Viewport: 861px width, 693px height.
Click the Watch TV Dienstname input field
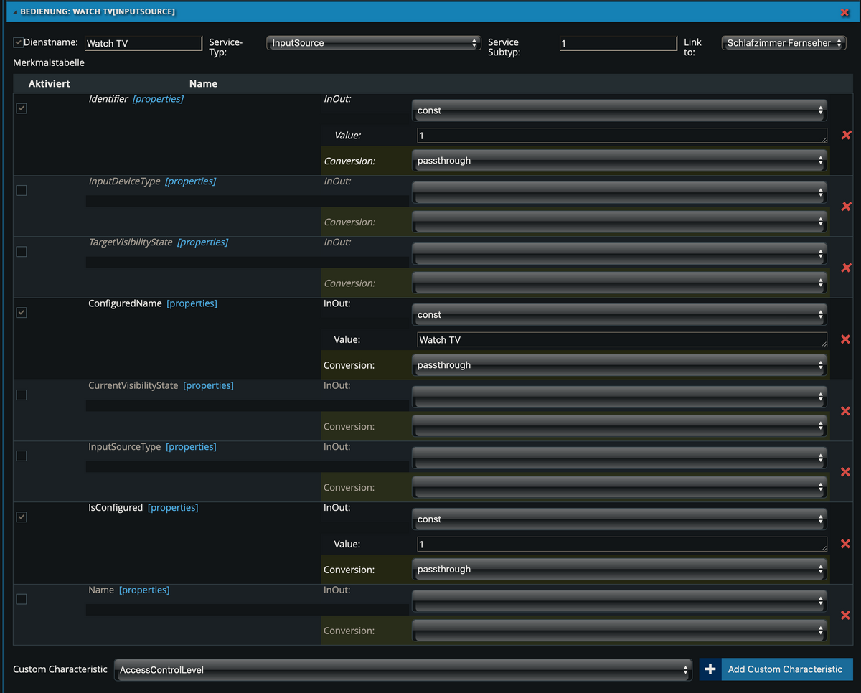point(143,42)
